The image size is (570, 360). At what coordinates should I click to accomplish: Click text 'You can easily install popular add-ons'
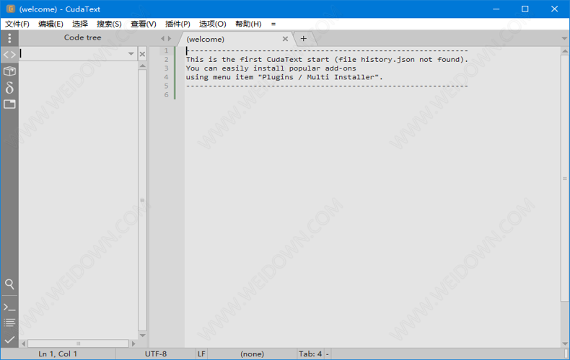point(271,68)
